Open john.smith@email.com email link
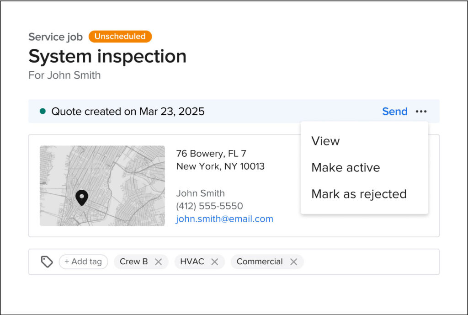 [224, 219]
